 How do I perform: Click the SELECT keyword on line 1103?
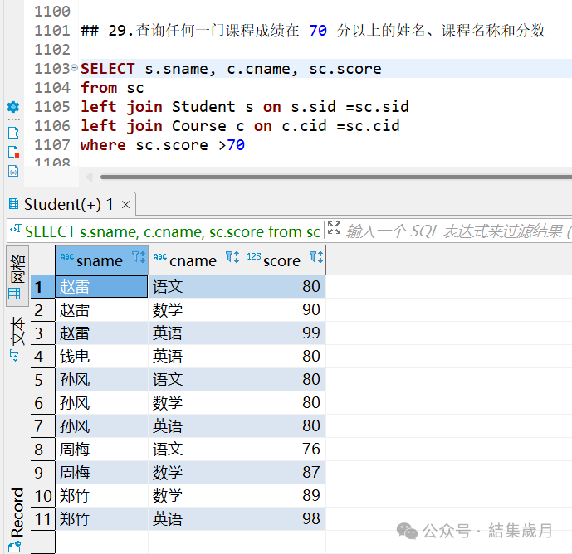click(x=108, y=69)
